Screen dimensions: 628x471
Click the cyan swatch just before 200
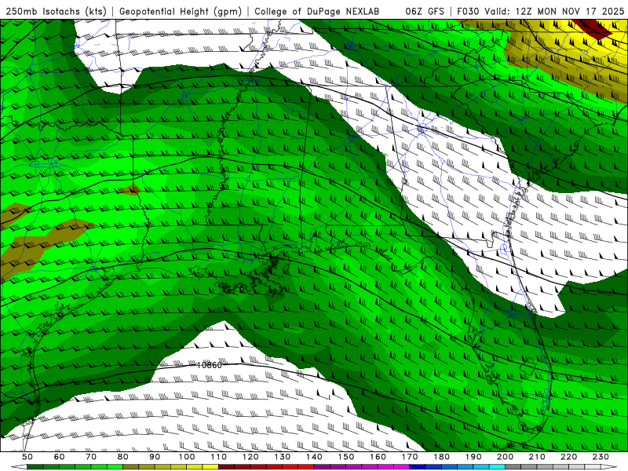pos(498,467)
